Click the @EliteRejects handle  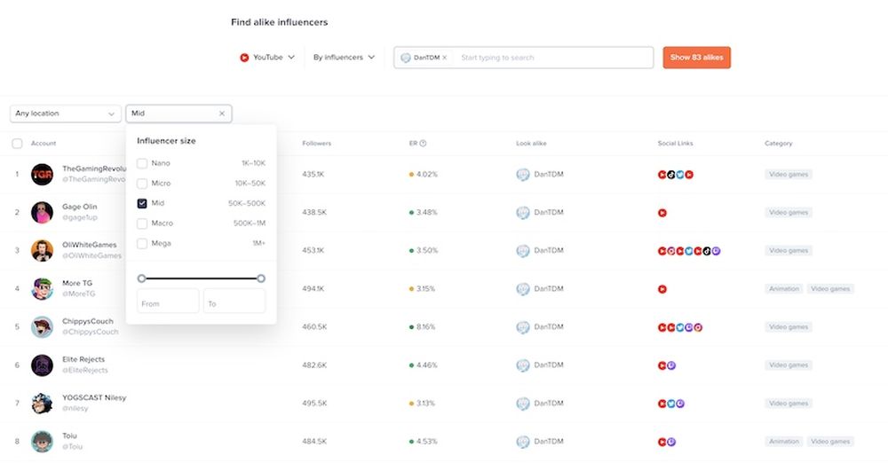[85, 370]
